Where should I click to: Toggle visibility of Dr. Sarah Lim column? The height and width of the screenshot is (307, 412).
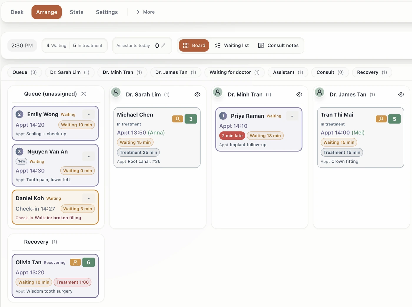[197, 94]
